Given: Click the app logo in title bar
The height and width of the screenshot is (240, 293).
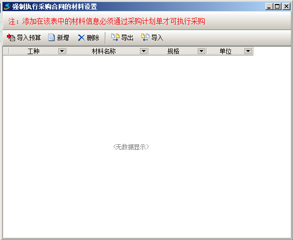Looking at the screenshot, I should click(x=8, y=7).
